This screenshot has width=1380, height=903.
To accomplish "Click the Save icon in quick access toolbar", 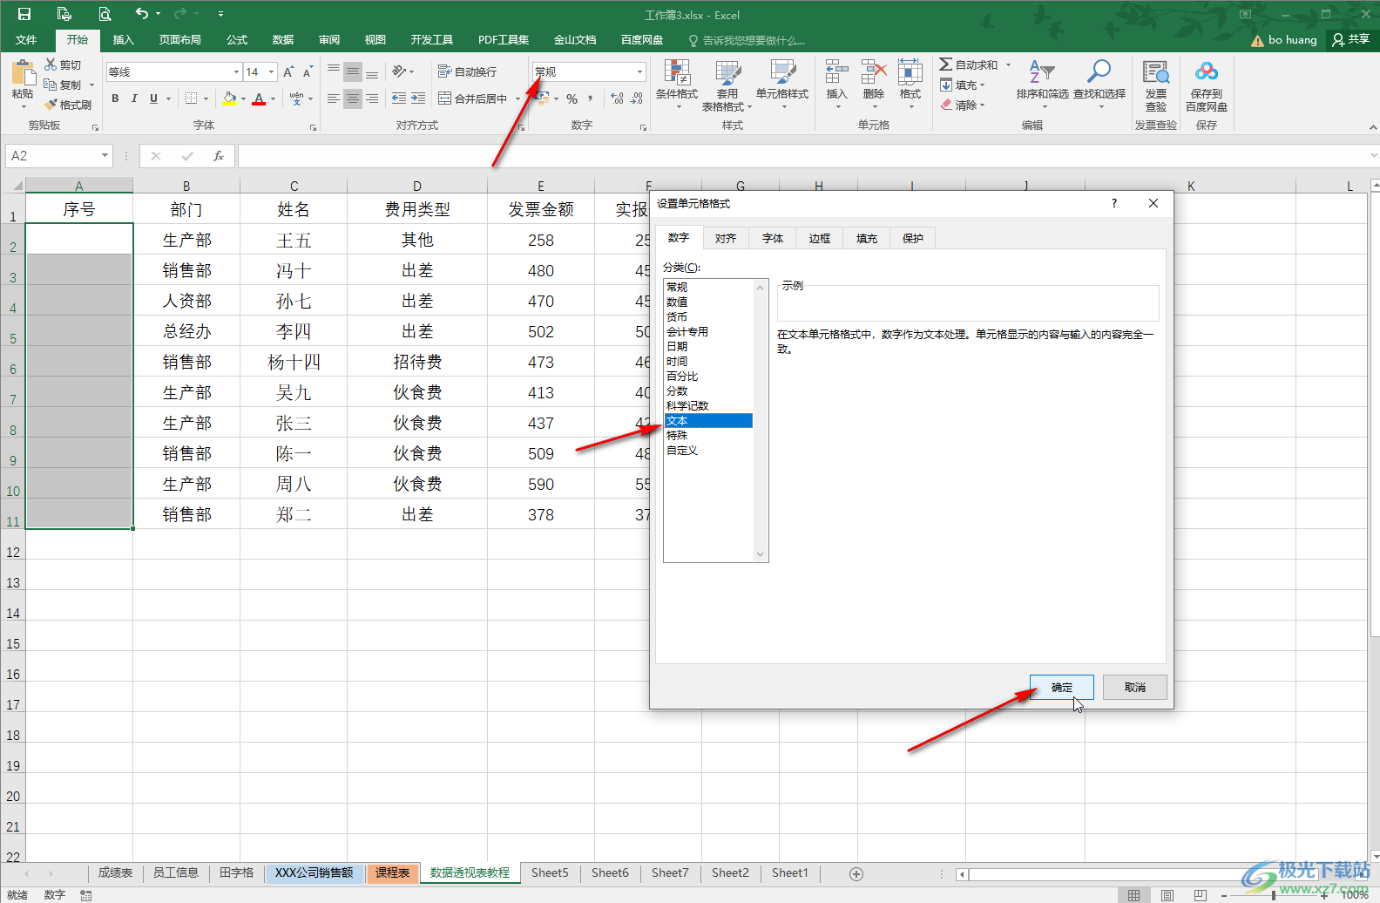I will point(24,14).
